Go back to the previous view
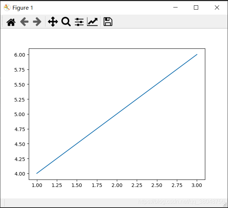Screen dimensions: 228x208 click(24, 22)
